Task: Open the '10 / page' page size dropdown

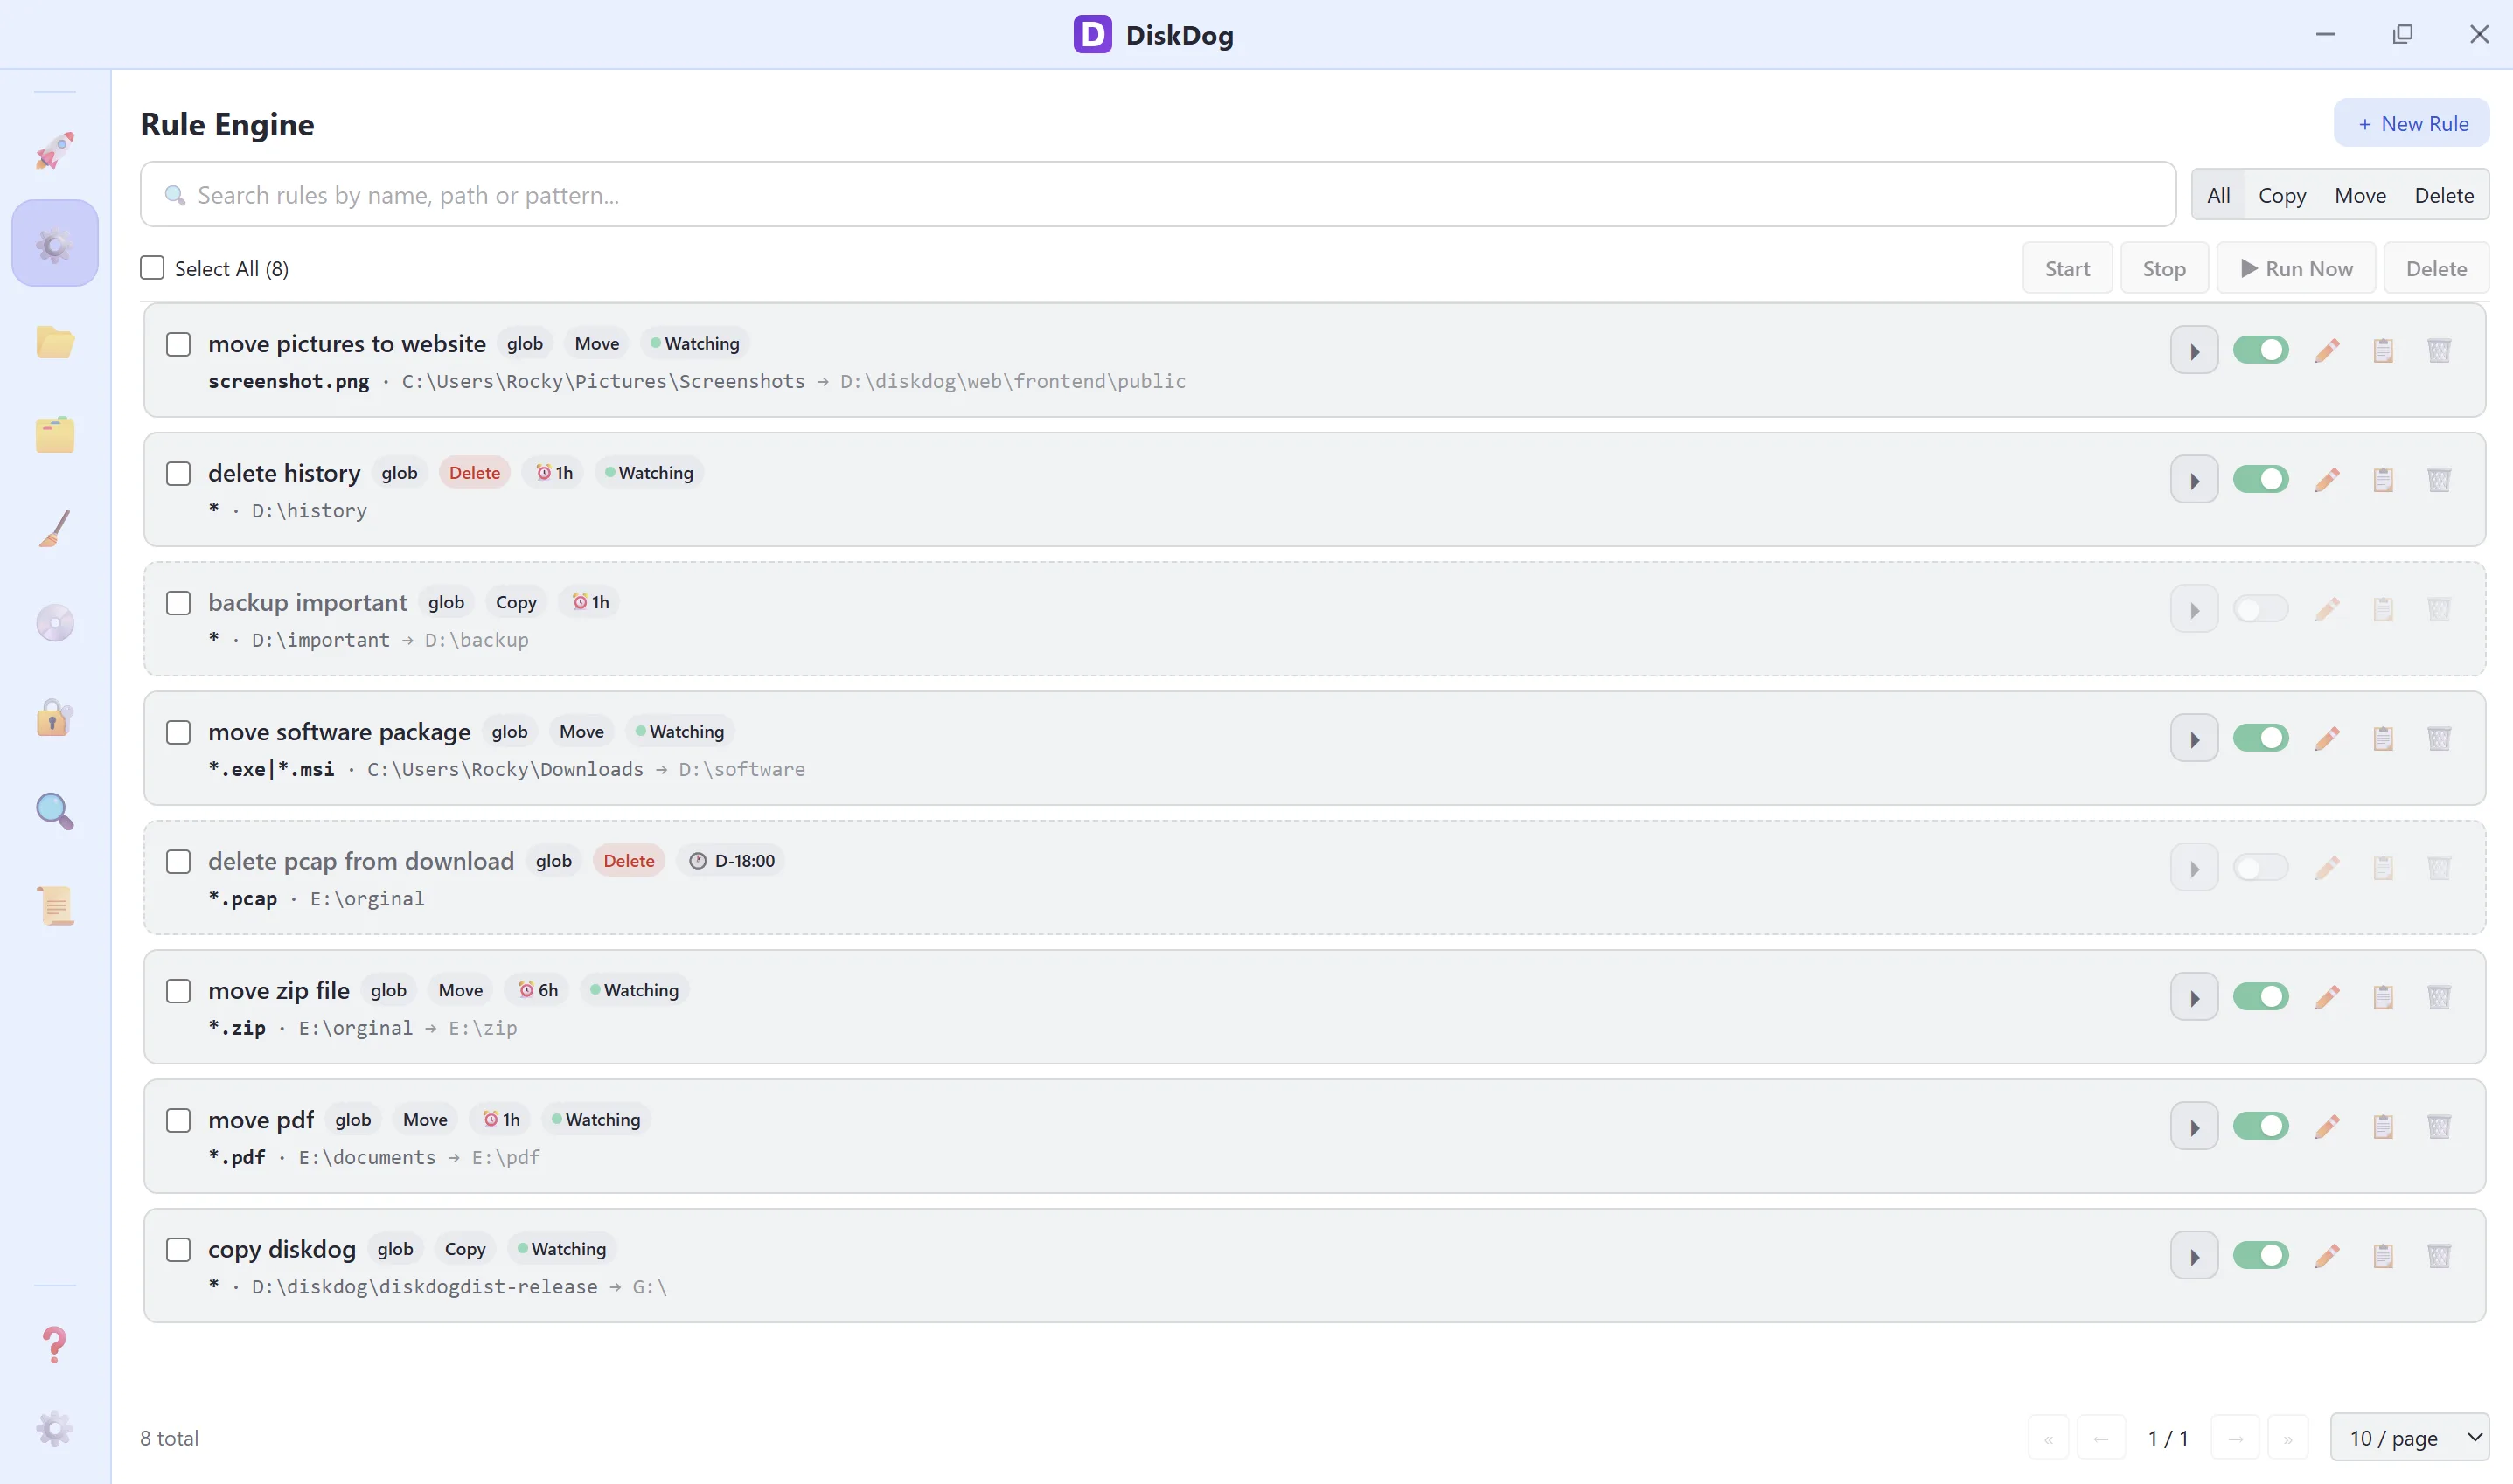Action: tap(2409, 1437)
